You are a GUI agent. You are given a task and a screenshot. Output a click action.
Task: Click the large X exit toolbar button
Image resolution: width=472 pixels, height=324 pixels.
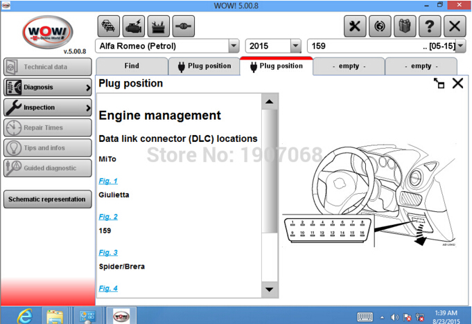[x=455, y=26]
